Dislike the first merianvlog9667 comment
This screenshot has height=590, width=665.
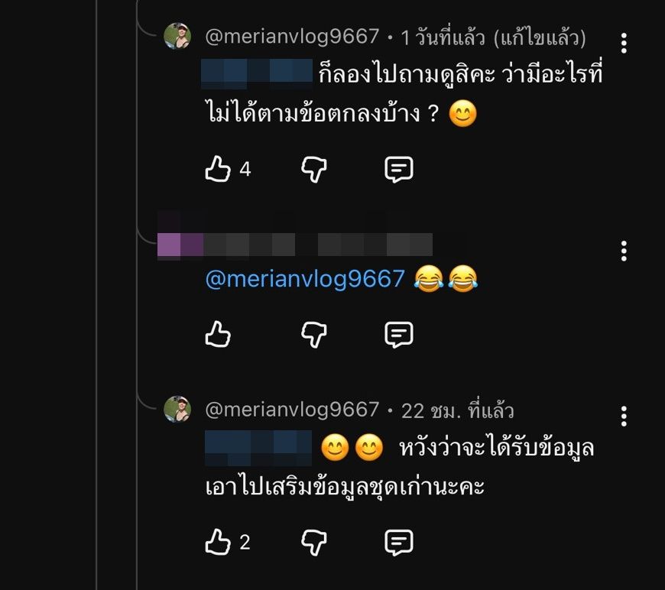tap(314, 169)
